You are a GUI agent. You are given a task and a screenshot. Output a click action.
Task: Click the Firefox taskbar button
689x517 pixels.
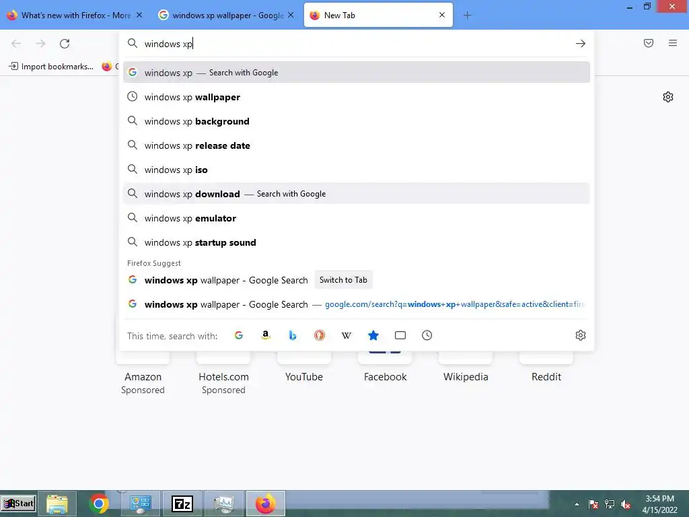(x=266, y=504)
